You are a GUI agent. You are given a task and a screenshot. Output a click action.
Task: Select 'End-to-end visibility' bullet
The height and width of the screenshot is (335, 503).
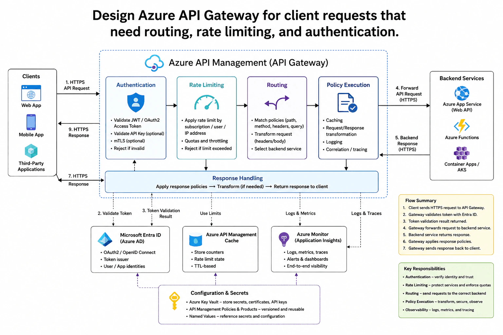[x=306, y=266]
